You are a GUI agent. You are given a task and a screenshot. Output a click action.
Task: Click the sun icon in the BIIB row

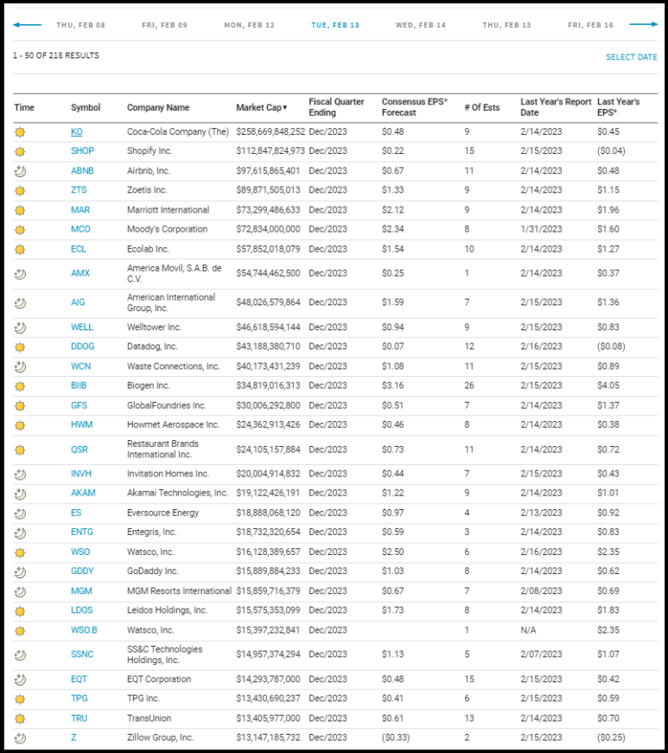coord(20,386)
